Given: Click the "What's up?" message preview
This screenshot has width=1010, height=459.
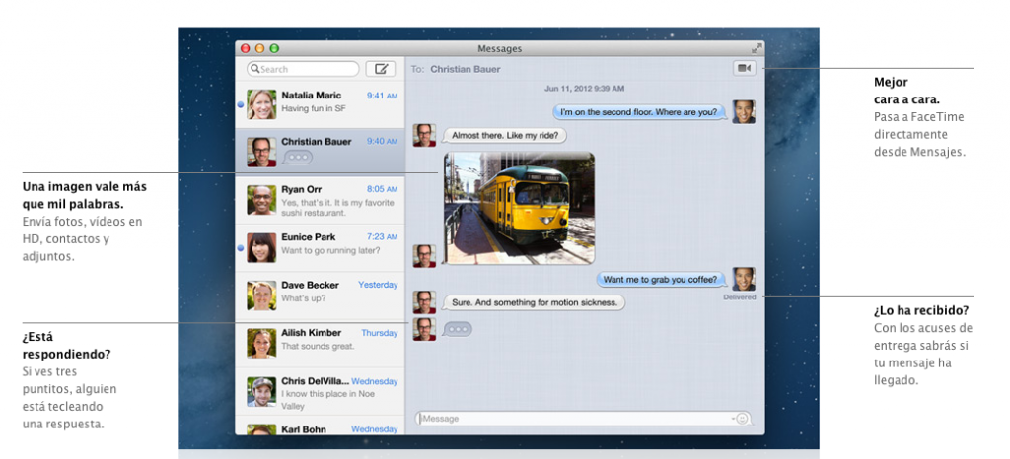Looking at the screenshot, I should click(x=304, y=298).
